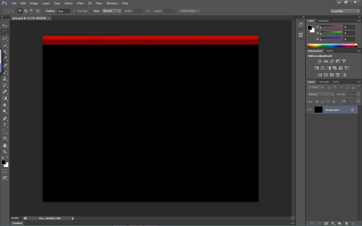This screenshot has height=226, width=362.
Task: Enable the Anti-alias checkbox
Action: [74, 11]
